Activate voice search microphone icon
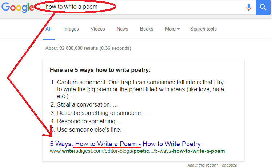The width and height of the screenshot is (272, 168). [x=249, y=7]
